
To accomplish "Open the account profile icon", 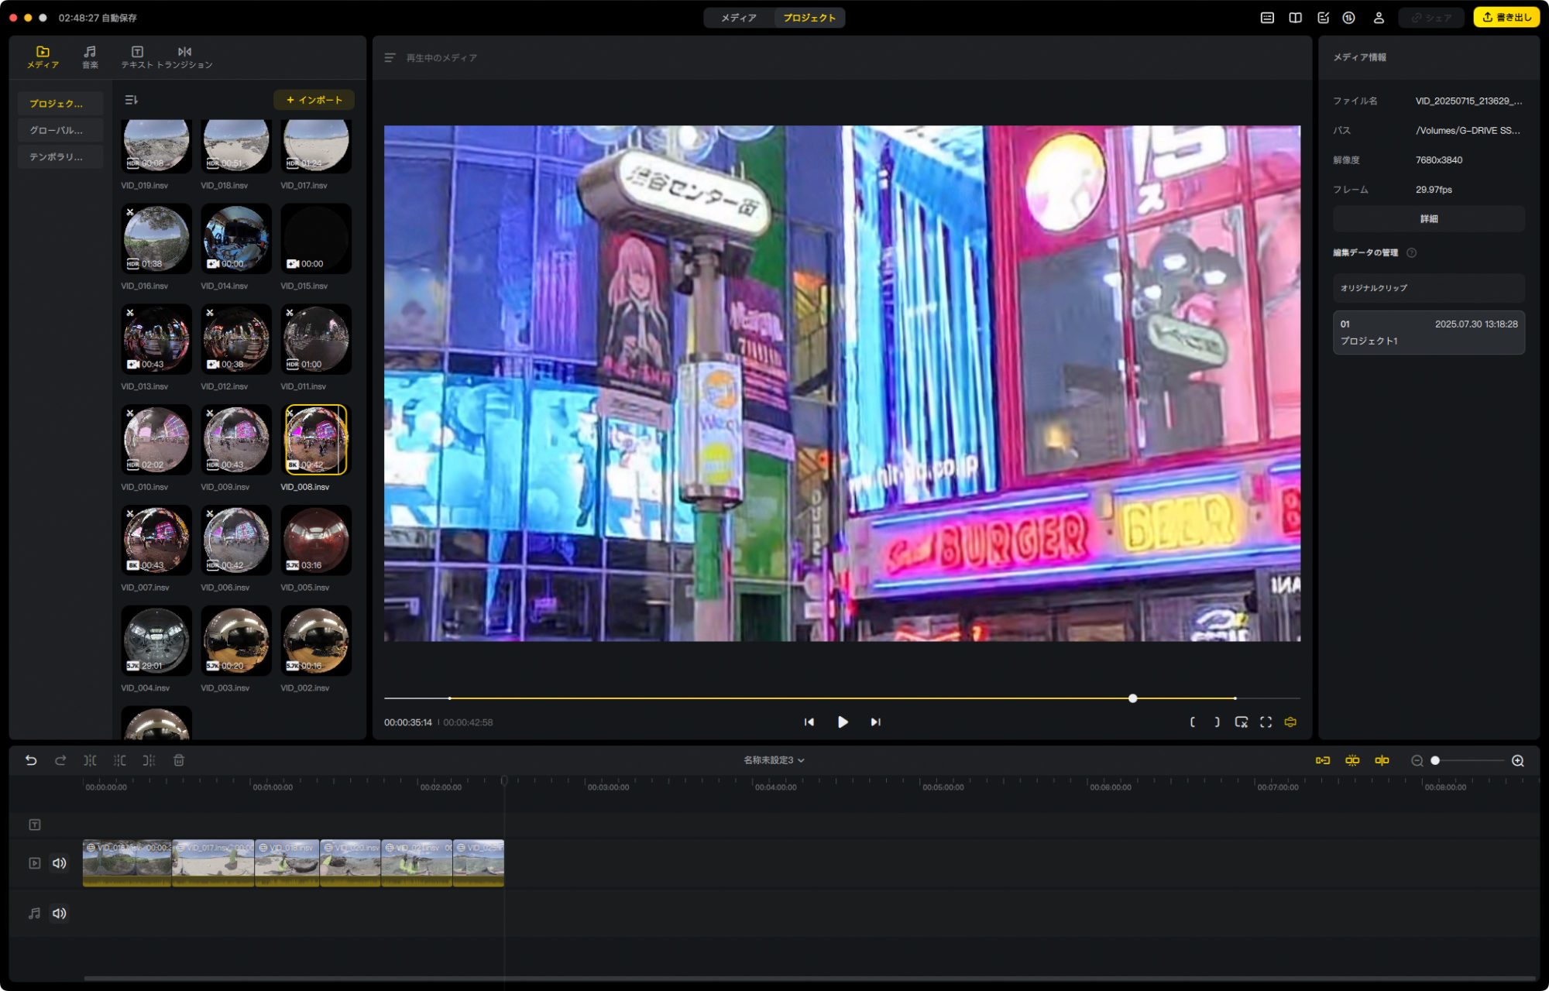I will pos(1379,18).
